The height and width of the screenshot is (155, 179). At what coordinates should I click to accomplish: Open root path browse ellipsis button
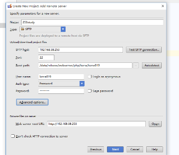136,65
